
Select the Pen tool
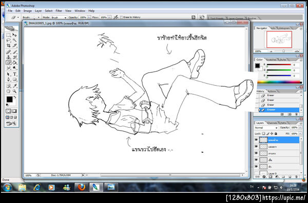pyautogui.click(x=8, y=79)
